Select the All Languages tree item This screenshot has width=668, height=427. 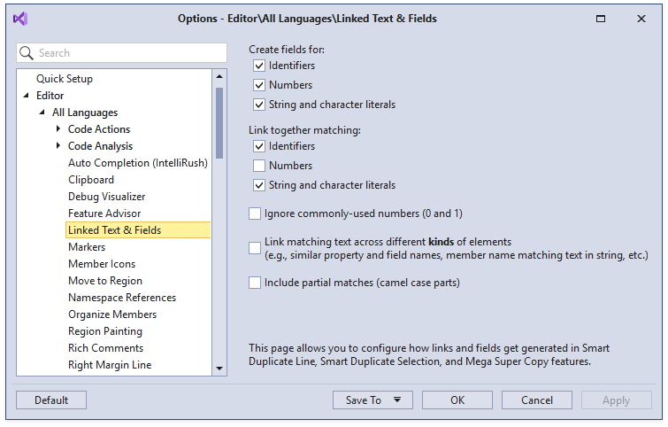pos(85,113)
